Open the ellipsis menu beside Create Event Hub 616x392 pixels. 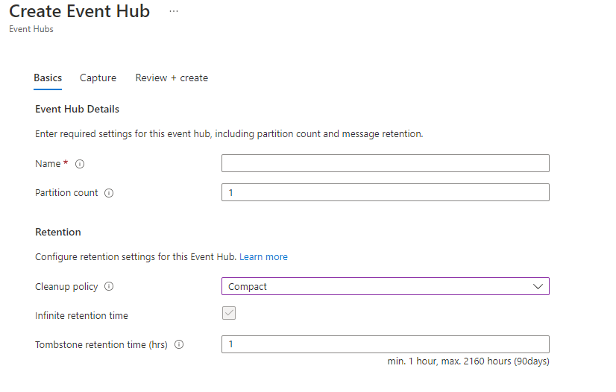[x=174, y=11]
